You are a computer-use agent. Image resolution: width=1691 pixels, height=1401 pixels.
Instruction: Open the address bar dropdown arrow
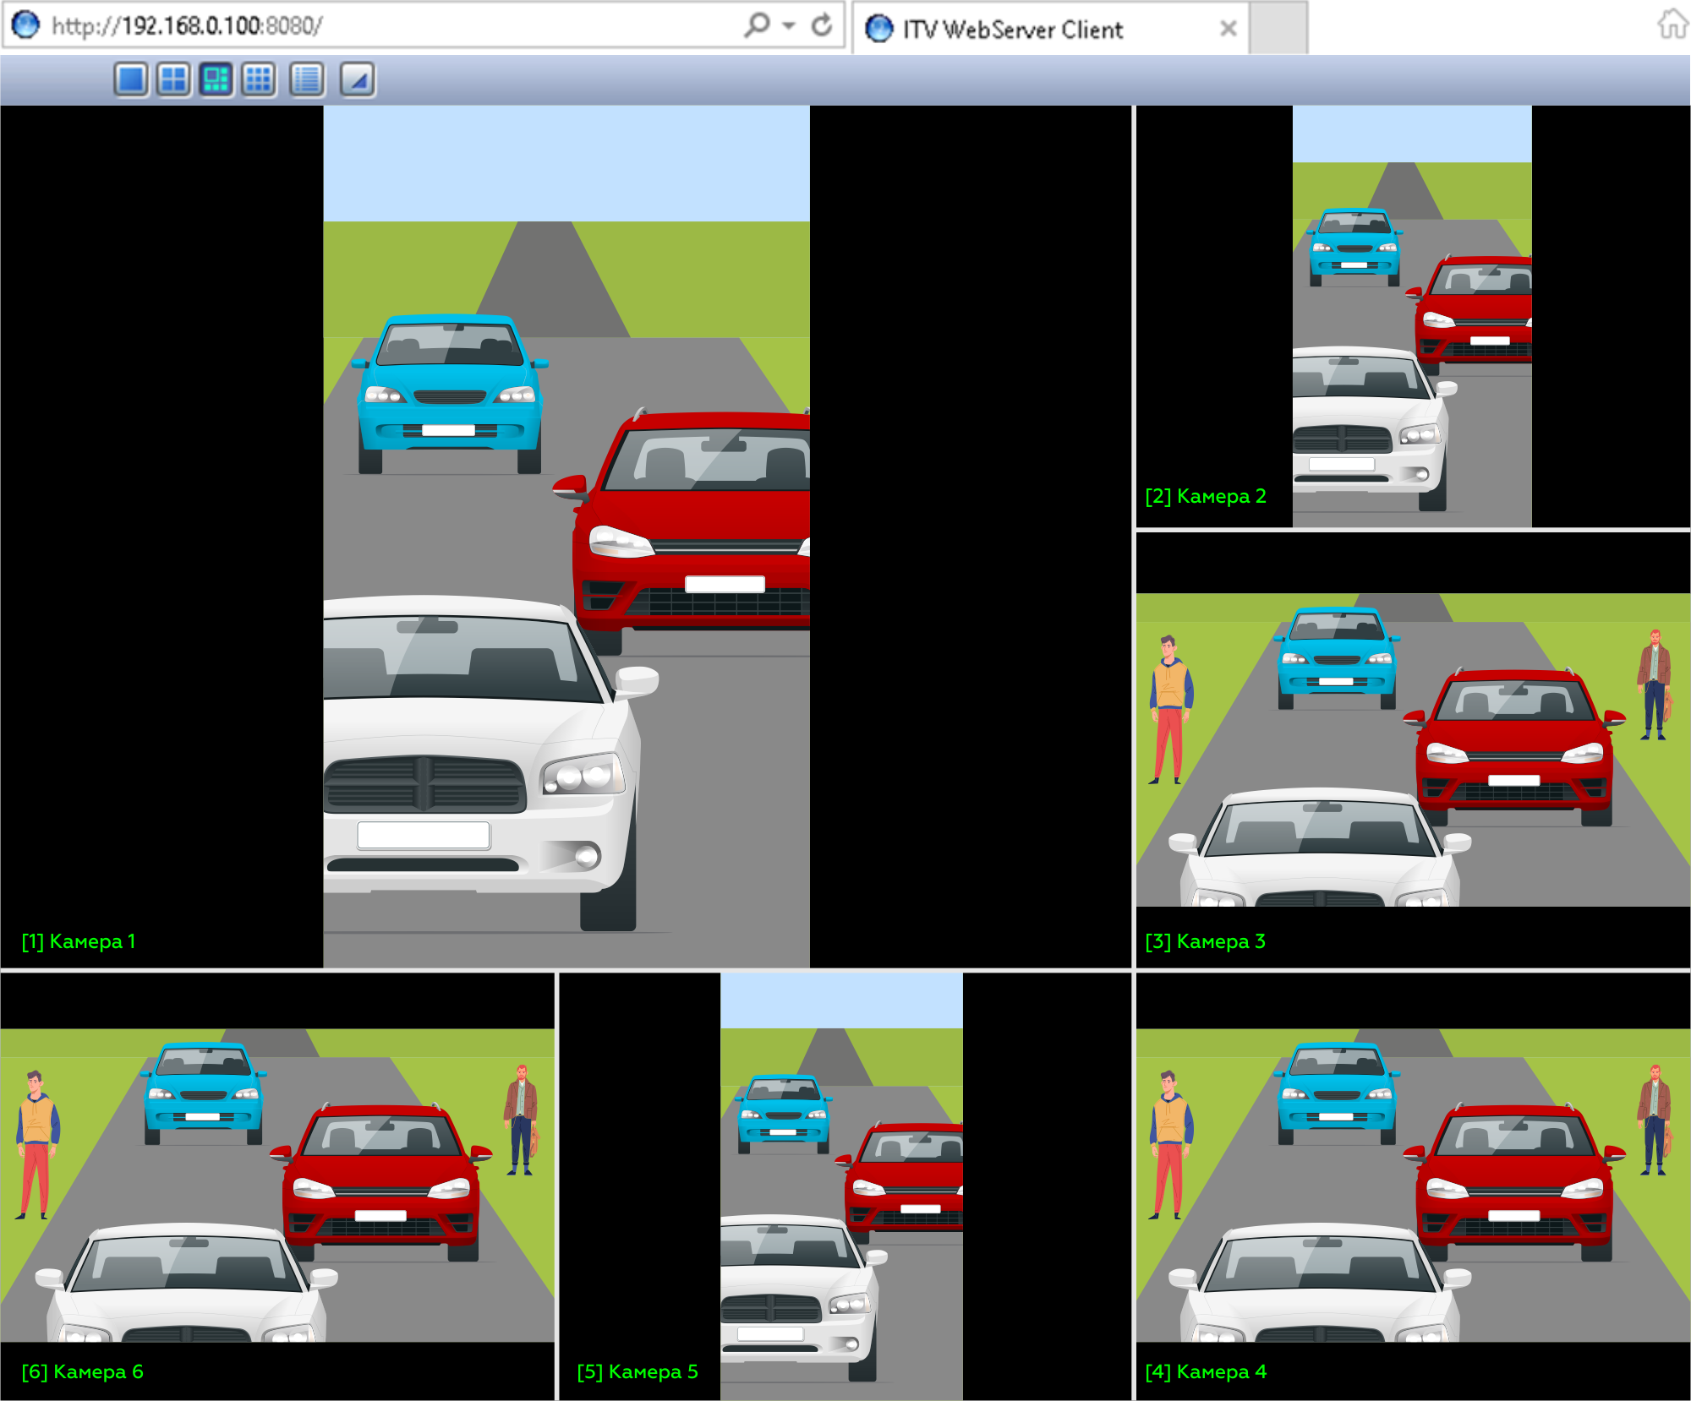point(789,25)
